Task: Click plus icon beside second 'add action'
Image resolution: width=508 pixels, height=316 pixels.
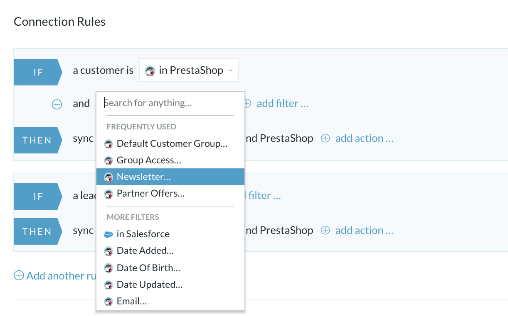Action: 326,231
